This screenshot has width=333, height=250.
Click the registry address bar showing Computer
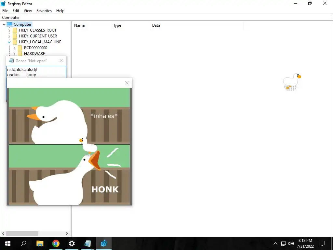pos(166,18)
